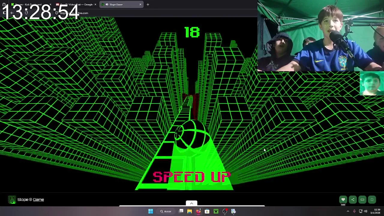Click the SPEED UP text
The height and width of the screenshot is (216, 384).
pyautogui.click(x=191, y=177)
